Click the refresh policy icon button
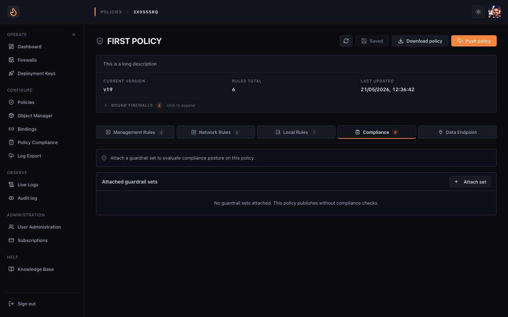This screenshot has height=317, width=508. [x=346, y=41]
